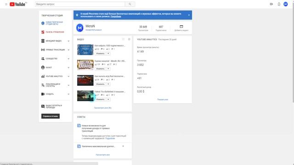The image size is (294, 165).
Task: Expand the Localization and subtitles chevron
Action: 68,85
